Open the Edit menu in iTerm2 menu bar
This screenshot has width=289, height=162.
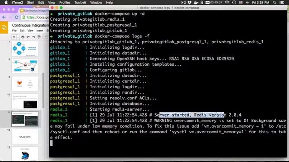[41, 2]
